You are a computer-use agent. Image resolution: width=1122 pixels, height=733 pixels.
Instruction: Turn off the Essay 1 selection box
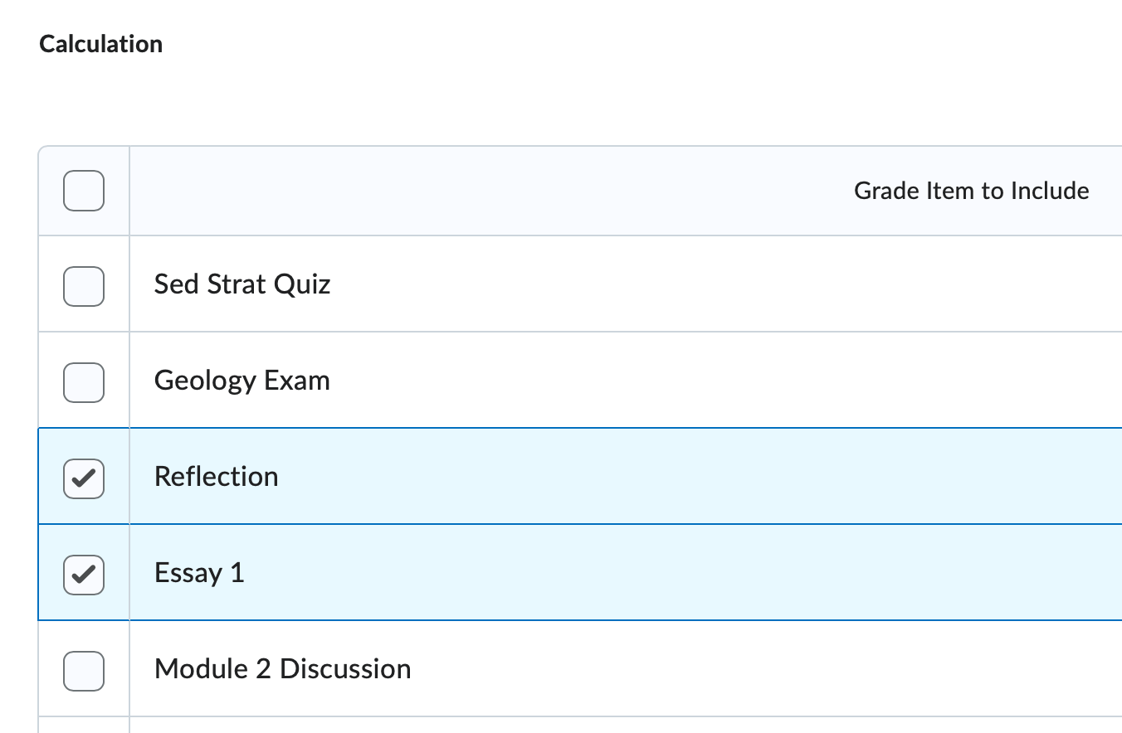pyautogui.click(x=83, y=574)
